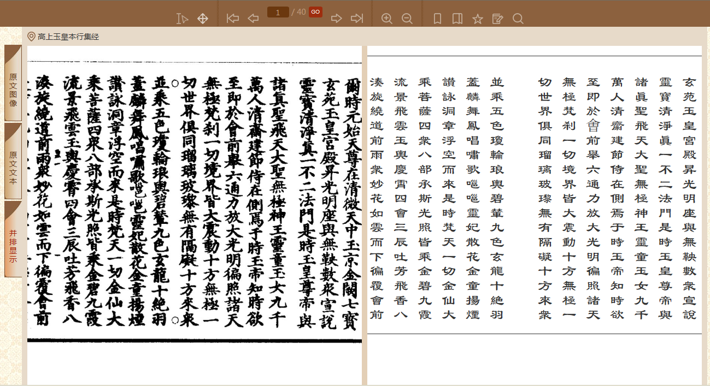Jump to the first page
Image resolution: width=710 pixels, height=386 pixels.
point(233,19)
